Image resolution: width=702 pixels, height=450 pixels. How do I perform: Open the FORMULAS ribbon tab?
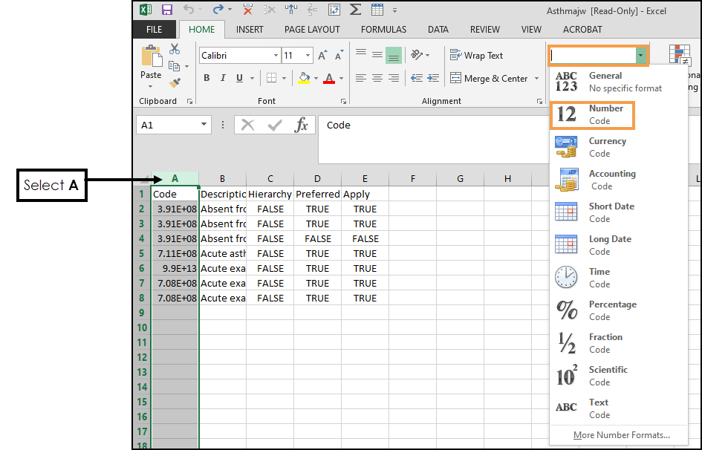[383, 30]
